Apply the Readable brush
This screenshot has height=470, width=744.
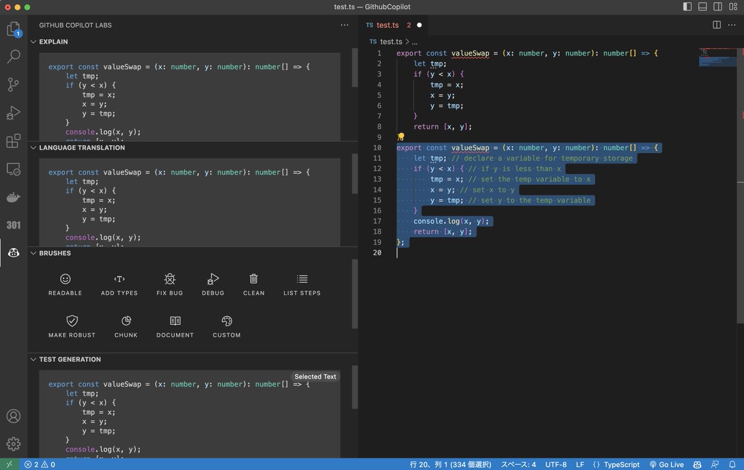click(65, 284)
